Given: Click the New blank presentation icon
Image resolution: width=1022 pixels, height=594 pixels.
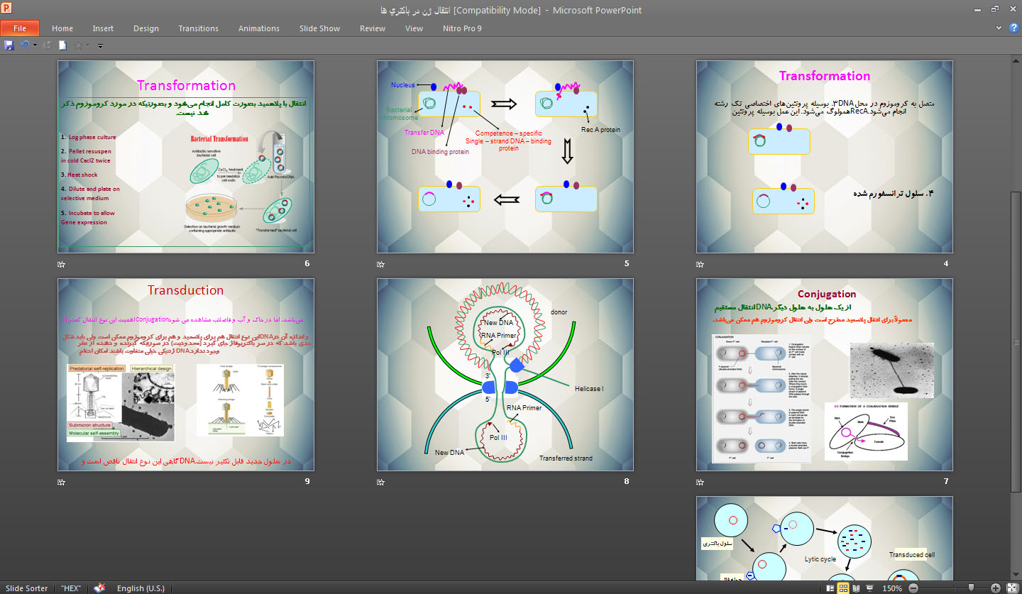Looking at the screenshot, I should click(63, 45).
